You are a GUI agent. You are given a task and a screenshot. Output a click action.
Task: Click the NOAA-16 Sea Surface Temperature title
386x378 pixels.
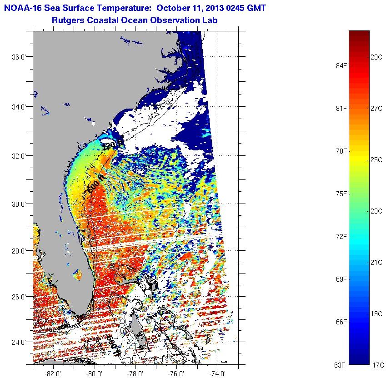[135, 8]
